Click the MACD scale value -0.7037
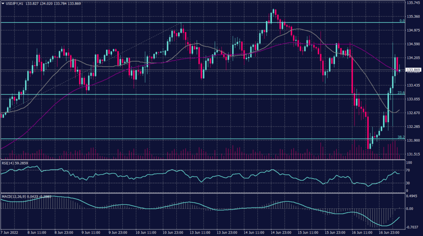Screen dimensions: 423x236 point(413,227)
